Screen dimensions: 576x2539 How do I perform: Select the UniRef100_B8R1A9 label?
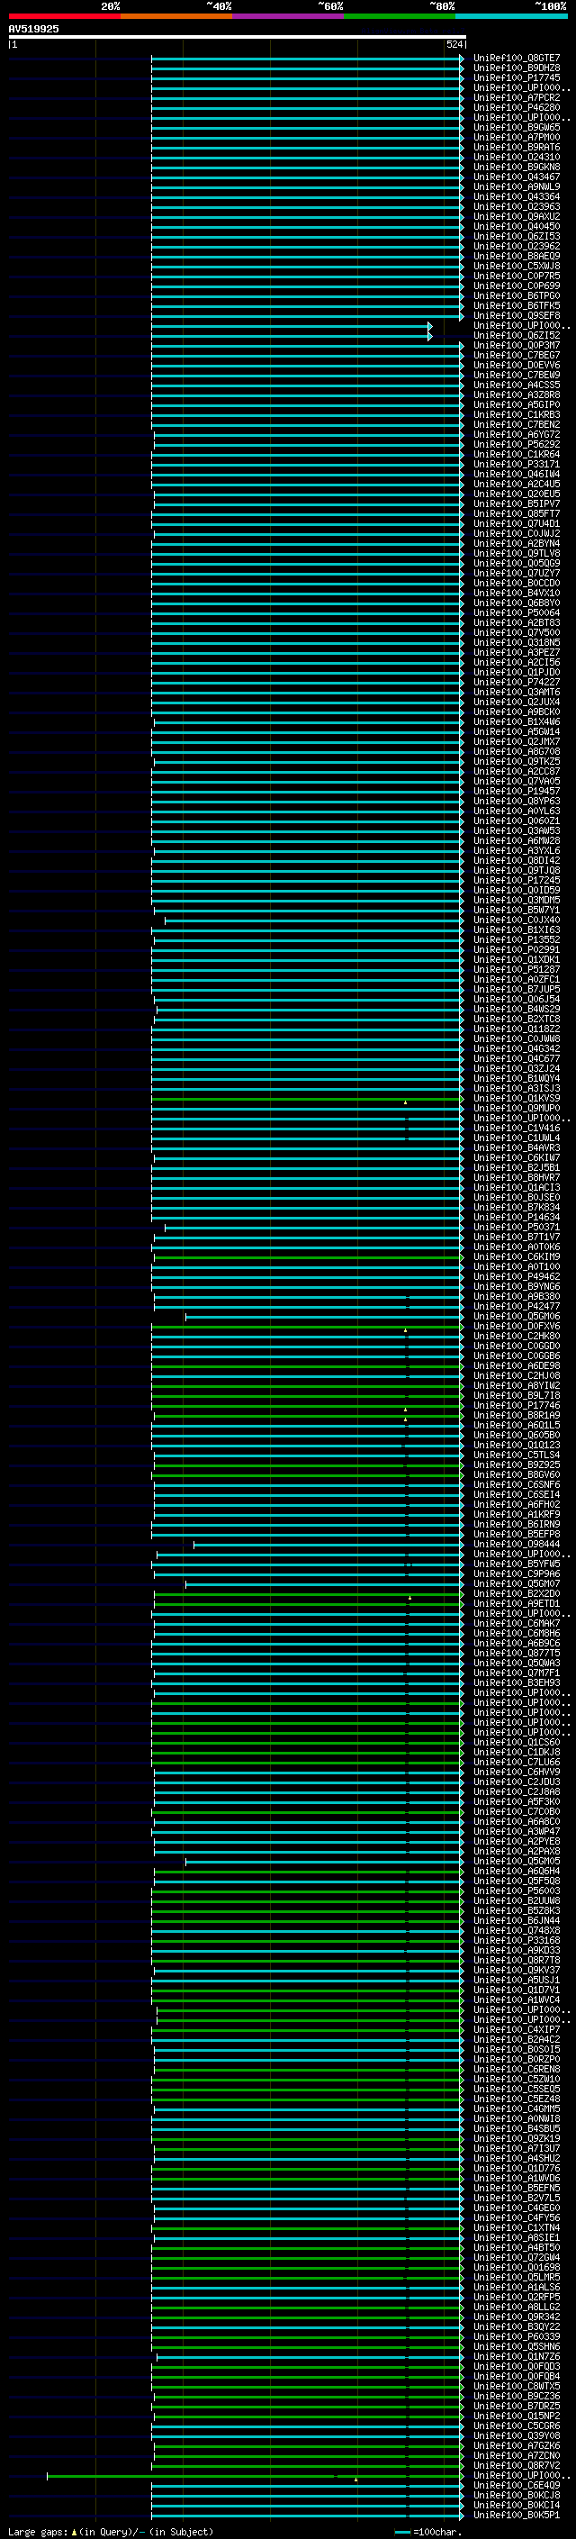tap(517, 1415)
